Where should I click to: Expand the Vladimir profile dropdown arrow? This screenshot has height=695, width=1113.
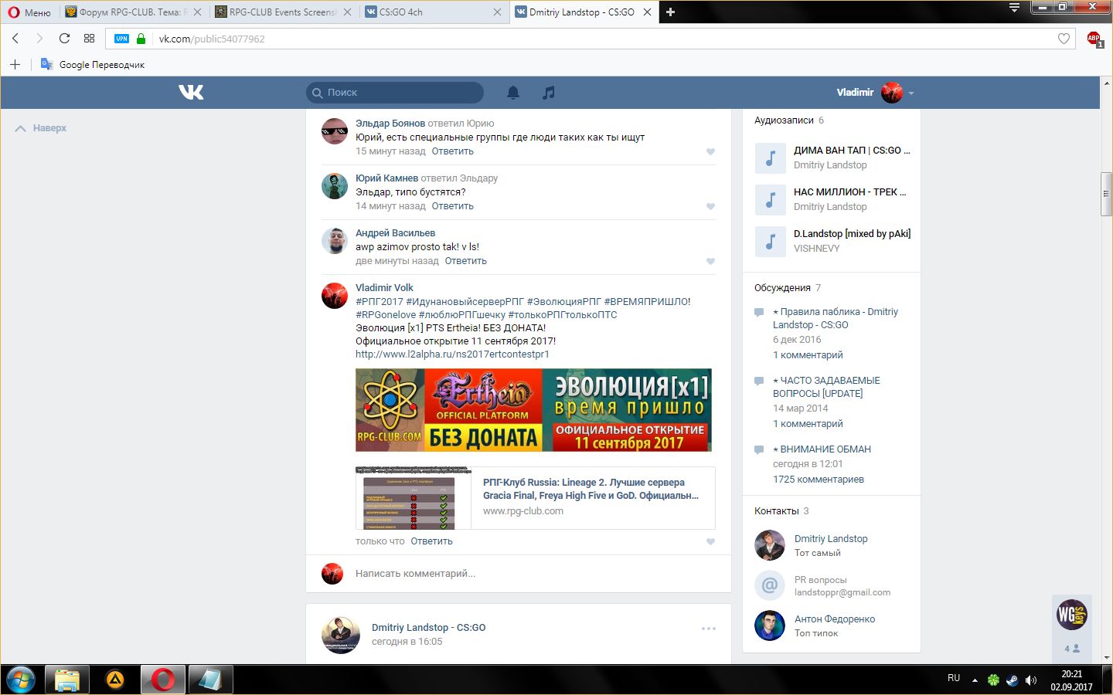pos(911,93)
